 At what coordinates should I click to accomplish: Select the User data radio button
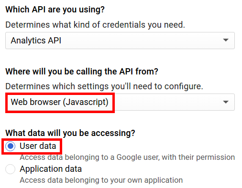tap(10, 146)
